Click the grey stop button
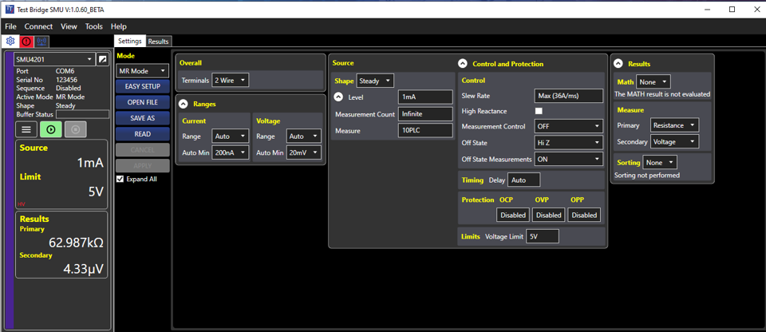The image size is (766, 332). click(x=75, y=129)
